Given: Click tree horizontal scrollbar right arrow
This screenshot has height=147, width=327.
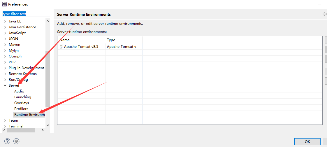Looking at the screenshot, I should click(x=43, y=130).
